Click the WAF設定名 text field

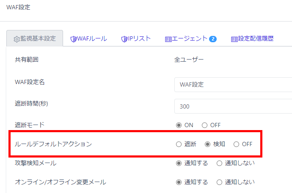click(x=233, y=84)
